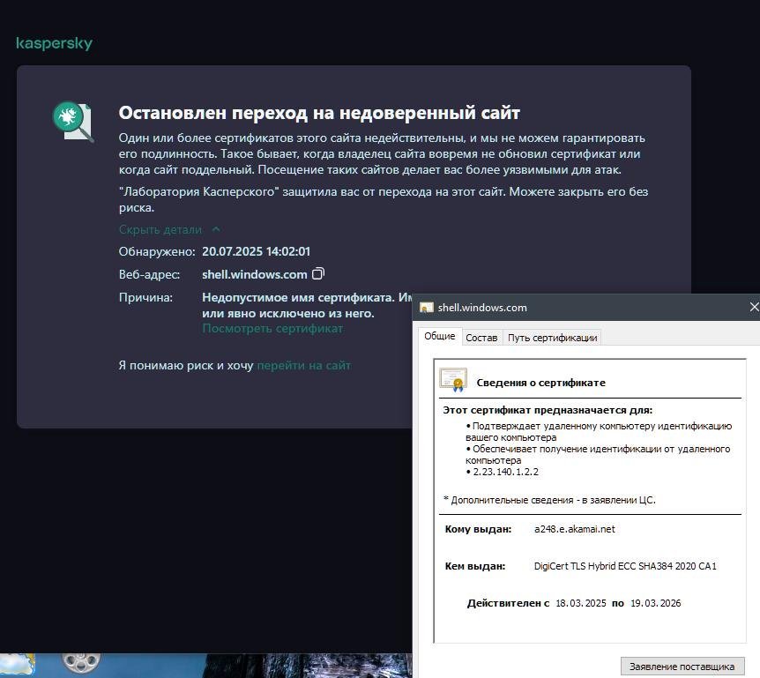Image resolution: width=760 pixels, height=678 pixels.
Task: Click the heading 'Остановлен переход на недоверенный сайт'
Action: [x=319, y=113]
